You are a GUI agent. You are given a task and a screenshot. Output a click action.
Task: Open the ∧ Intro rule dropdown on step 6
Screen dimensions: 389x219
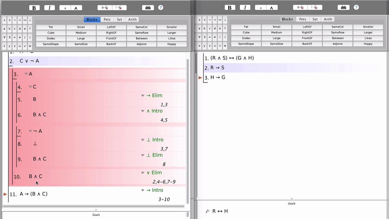tap(143, 111)
